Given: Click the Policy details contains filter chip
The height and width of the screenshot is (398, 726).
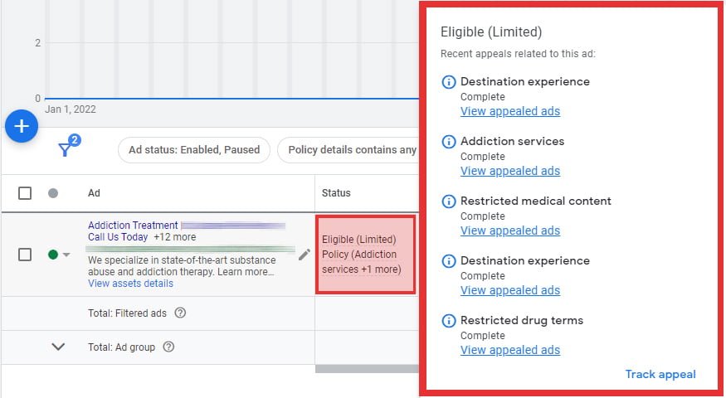Looking at the screenshot, I should (x=348, y=150).
